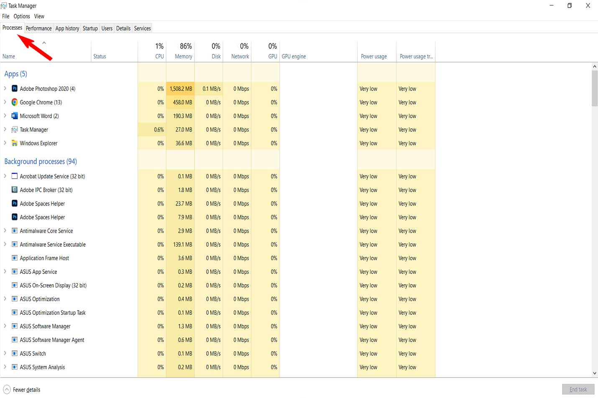Viewport: 598px width, 398px height.
Task: Sort processes by GPU column
Action: (x=266, y=52)
